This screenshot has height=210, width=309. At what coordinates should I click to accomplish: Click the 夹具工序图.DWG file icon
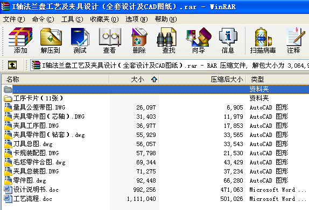tap(8, 126)
